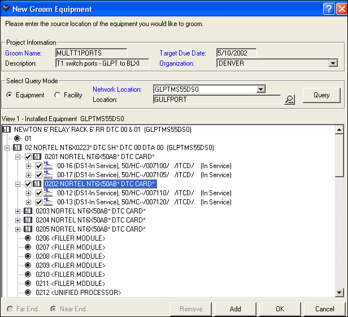Expand the 0204 NORTEL card node
This screenshot has height=317, width=348.
coord(18,220)
